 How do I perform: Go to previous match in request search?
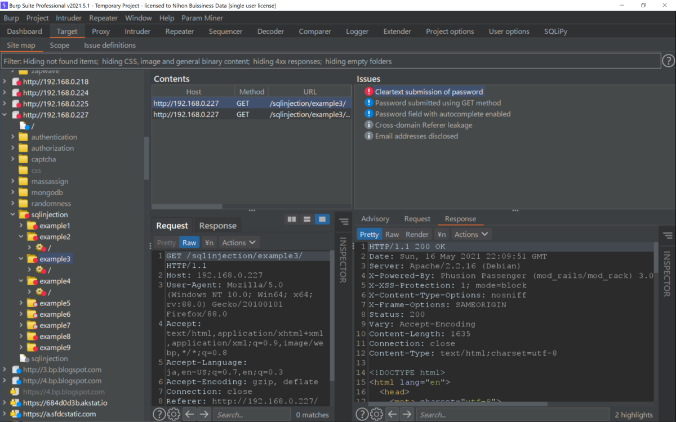(x=190, y=415)
